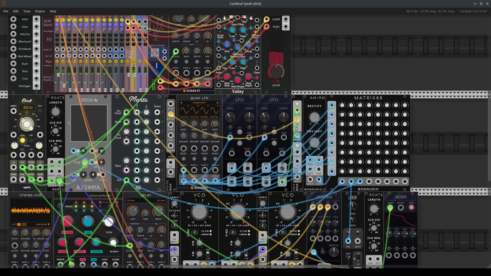Click the WHITE noise output jack
The image size is (491, 276).
171,114
